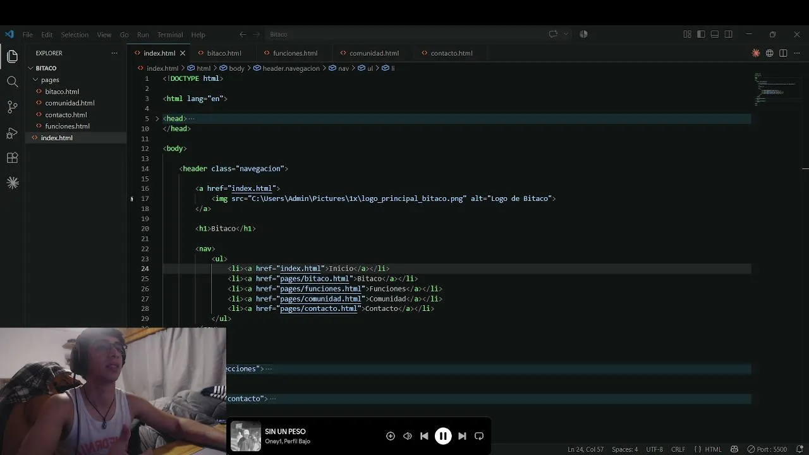The height and width of the screenshot is (455, 809).
Task: Open the File menu
Action: pyautogui.click(x=28, y=35)
